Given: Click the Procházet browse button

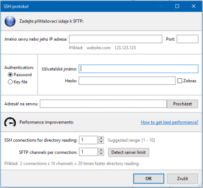Looking at the screenshot, I should click(x=182, y=104).
